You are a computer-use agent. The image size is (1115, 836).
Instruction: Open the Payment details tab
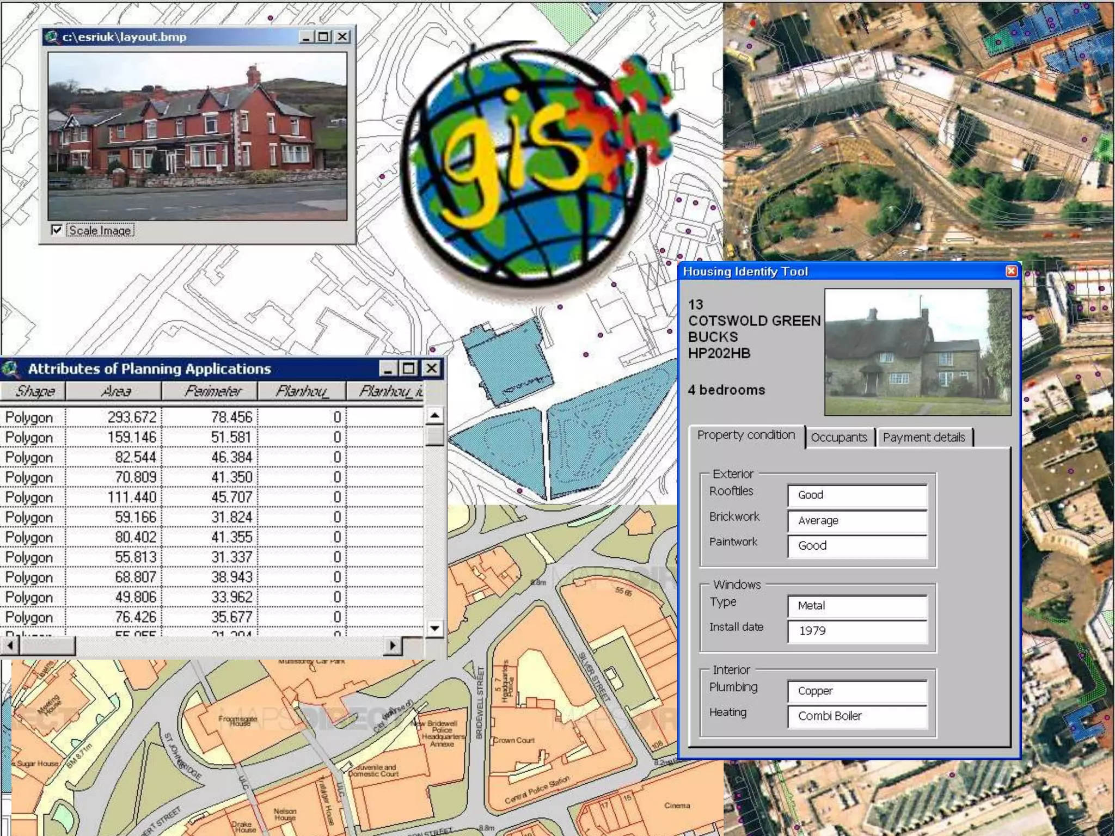click(x=923, y=437)
